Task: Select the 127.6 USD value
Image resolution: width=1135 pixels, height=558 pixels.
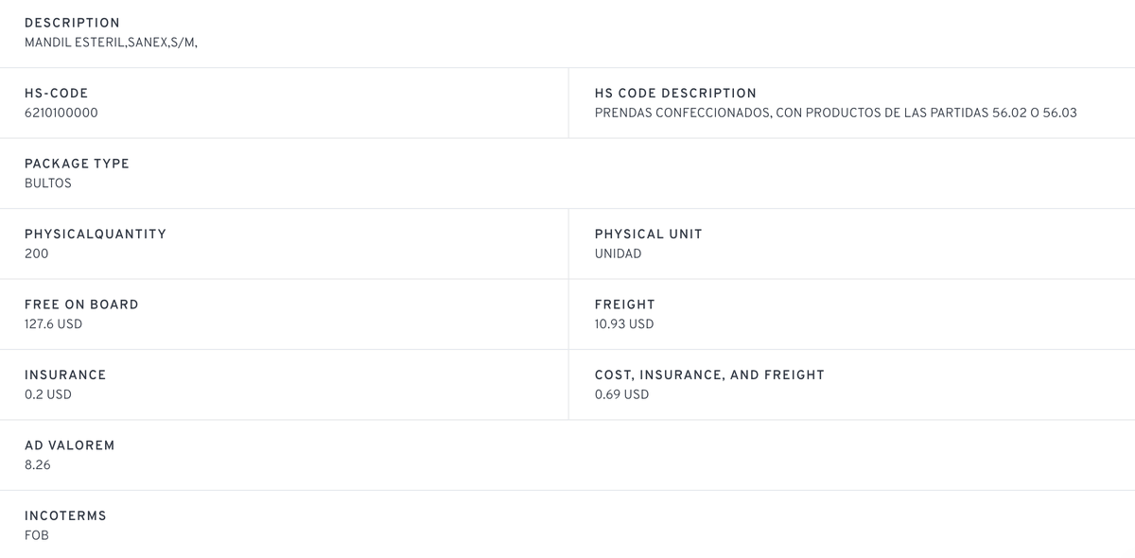Action: pos(53,324)
